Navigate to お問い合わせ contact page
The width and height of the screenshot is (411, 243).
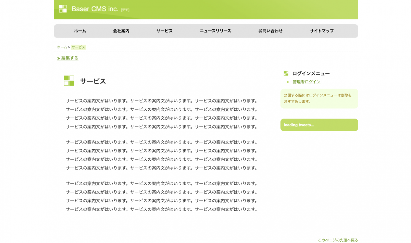point(270,31)
